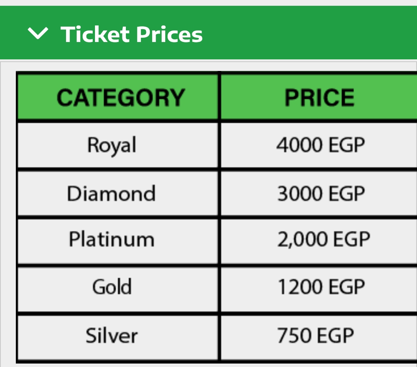The image size is (417, 367).
Task: Click the number 2,000 in Platinum row
Action: pyautogui.click(x=302, y=240)
